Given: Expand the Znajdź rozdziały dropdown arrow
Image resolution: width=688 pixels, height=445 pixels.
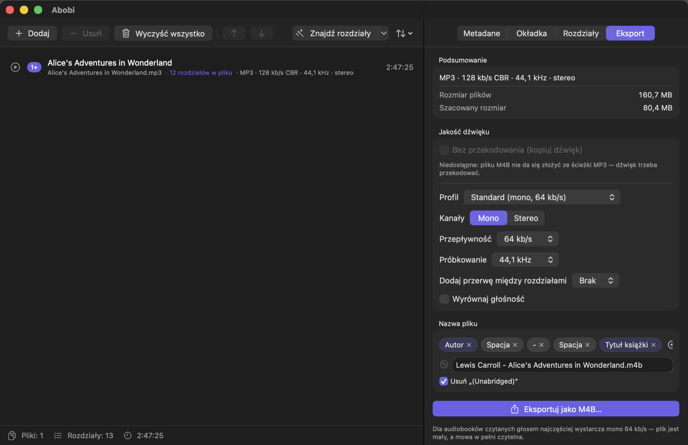Looking at the screenshot, I should click(x=384, y=33).
